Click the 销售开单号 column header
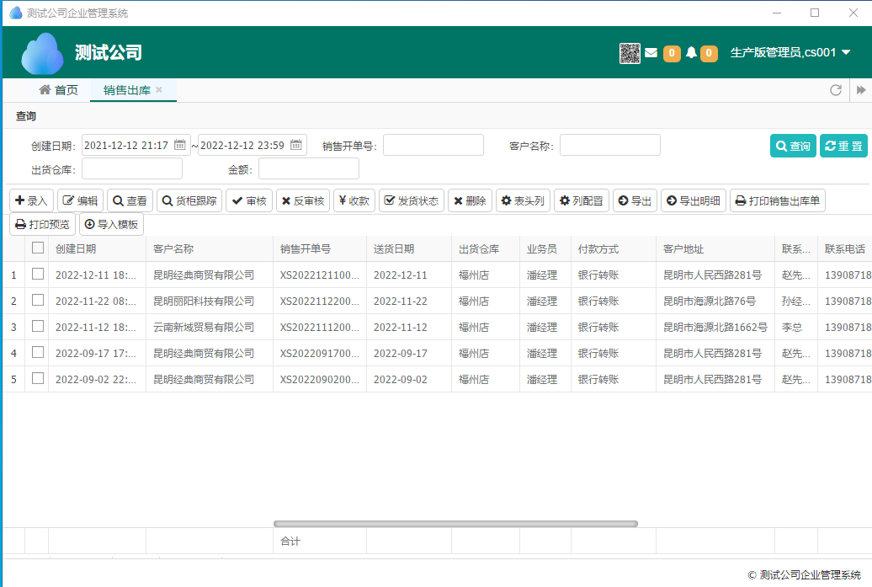Image resolution: width=872 pixels, height=587 pixels. pyautogui.click(x=320, y=248)
